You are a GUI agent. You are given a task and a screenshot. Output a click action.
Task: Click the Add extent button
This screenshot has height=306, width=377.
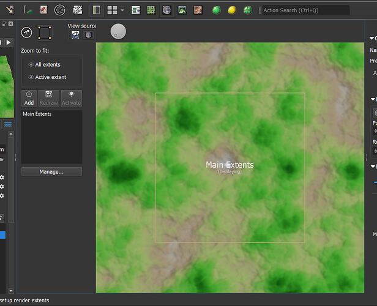[x=29, y=99]
